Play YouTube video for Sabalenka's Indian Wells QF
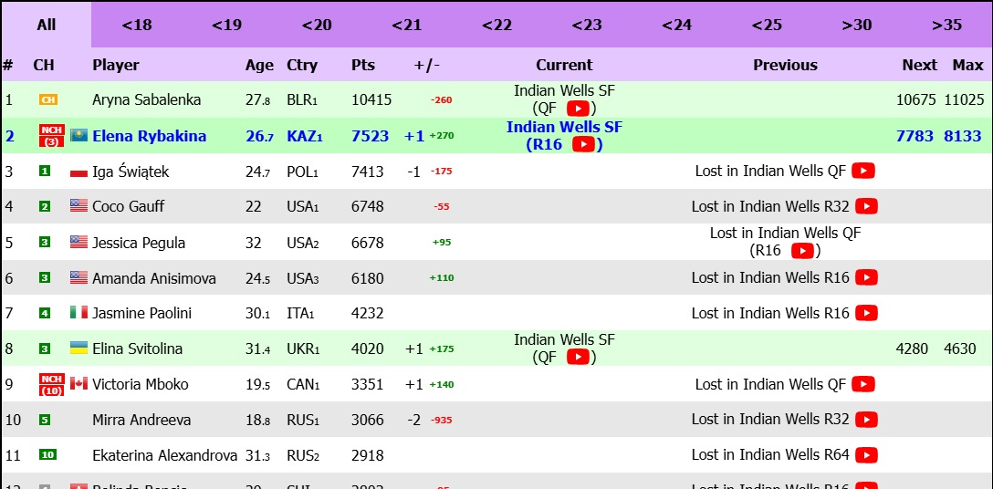This screenshot has width=993, height=489. pos(578,109)
